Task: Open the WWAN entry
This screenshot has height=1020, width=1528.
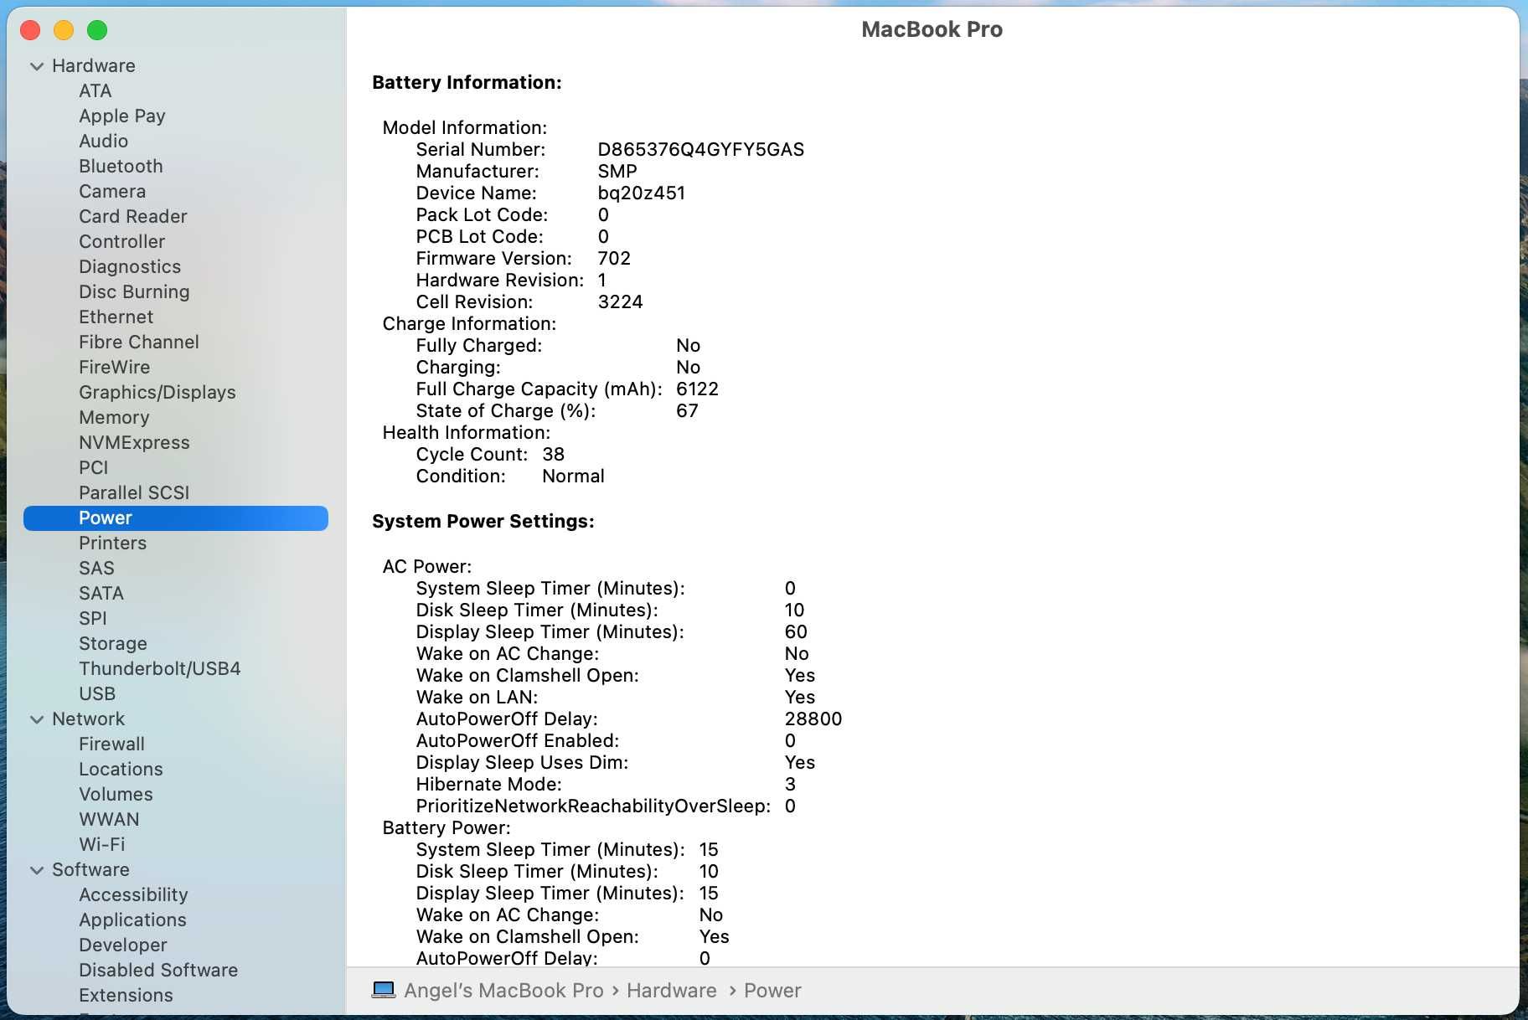Action: tap(109, 819)
